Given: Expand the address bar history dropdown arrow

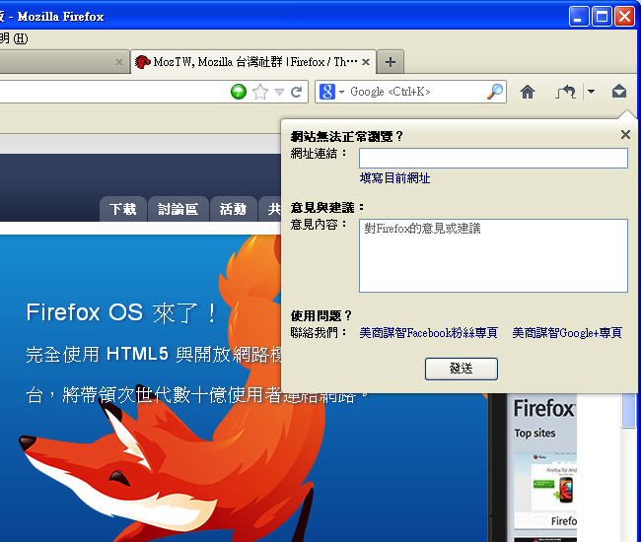Looking at the screenshot, I should click(280, 92).
